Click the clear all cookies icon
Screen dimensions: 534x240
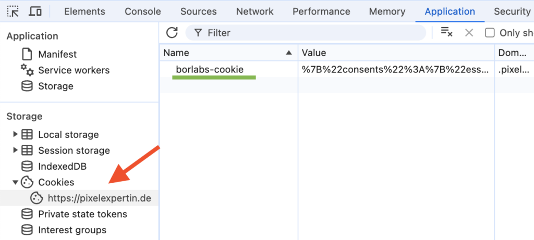click(x=446, y=33)
